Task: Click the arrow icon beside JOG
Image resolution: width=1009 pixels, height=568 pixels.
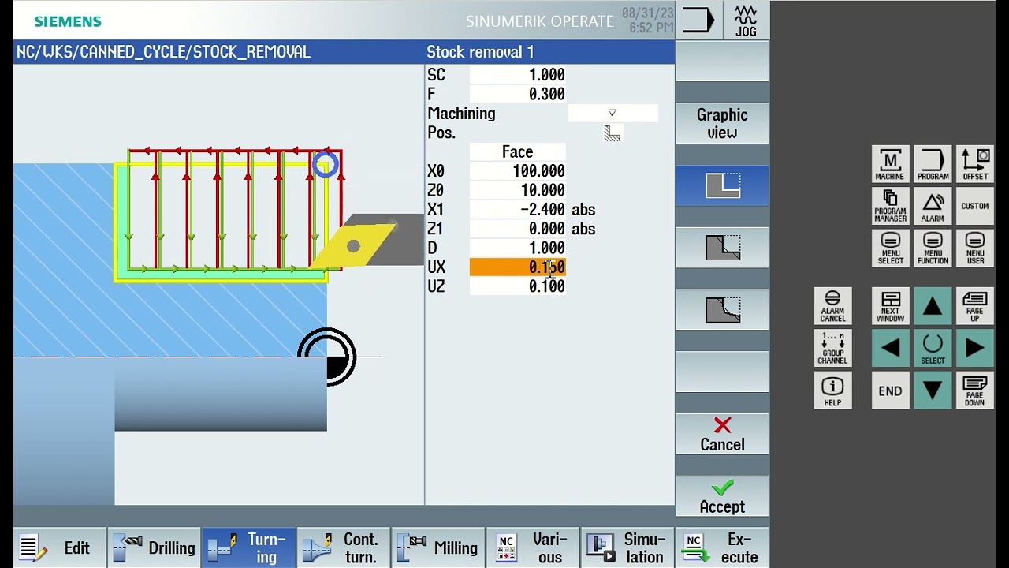Action: point(698,21)
